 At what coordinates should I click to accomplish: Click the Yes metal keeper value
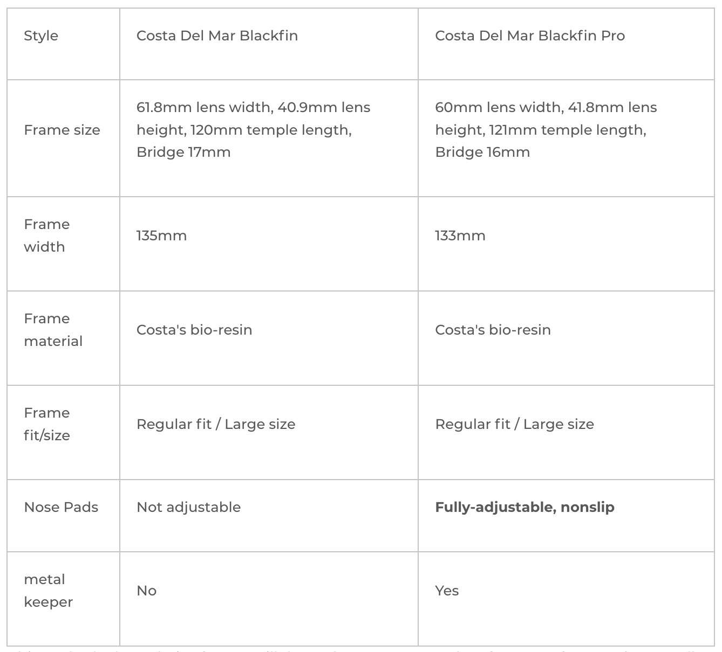tap(447, 591)
